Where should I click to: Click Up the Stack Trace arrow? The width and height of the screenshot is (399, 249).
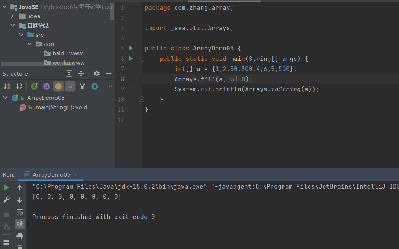point(20,188)
